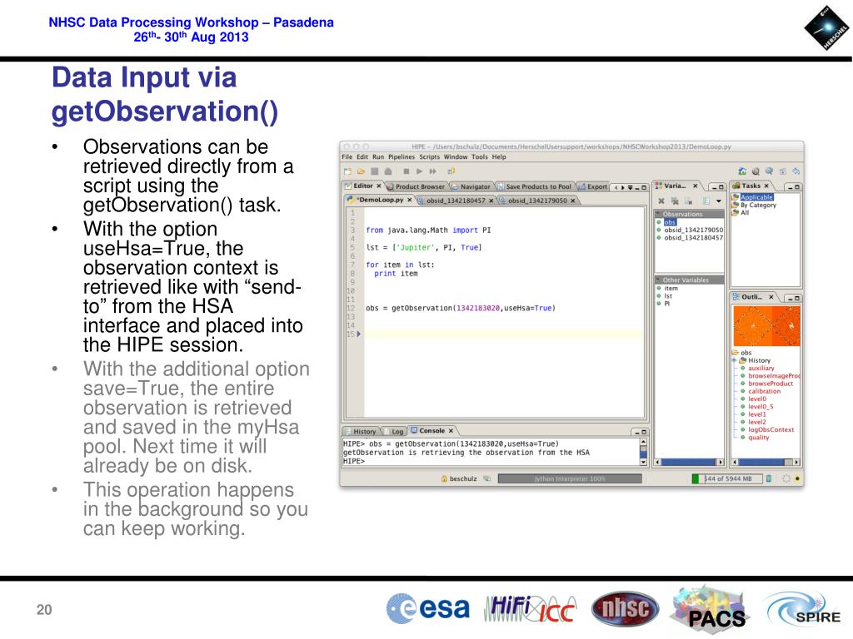The image size is (853, 639).
Task: Open the Window menu
Action: (x=456, y=157)
